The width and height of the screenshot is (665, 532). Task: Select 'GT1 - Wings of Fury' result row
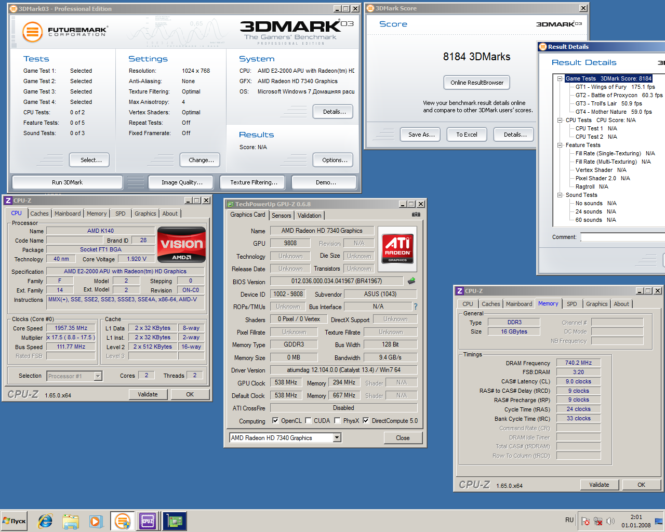[615, 87]
